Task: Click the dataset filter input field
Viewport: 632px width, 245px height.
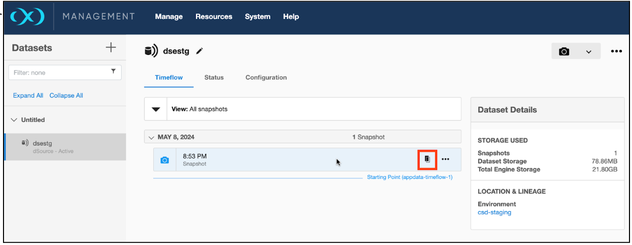Action: (60, 72)
